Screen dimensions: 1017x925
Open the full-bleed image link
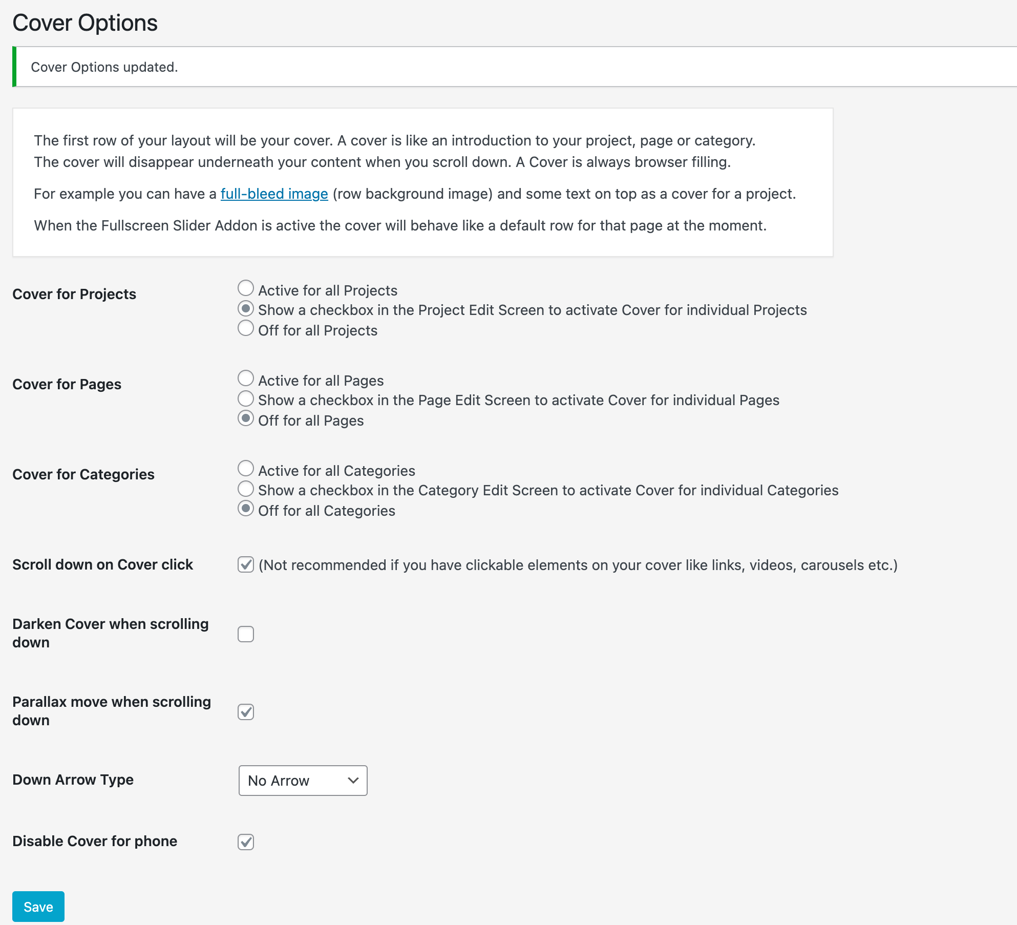(274, 194)
